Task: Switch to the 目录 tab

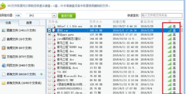Action: (x=29, y=23)
